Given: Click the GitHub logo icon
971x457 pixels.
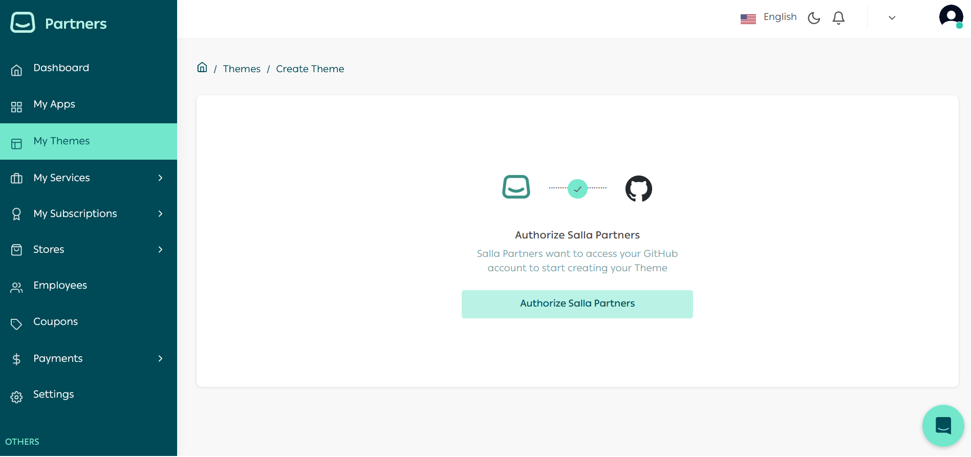Looking at the screenshot, I should [639, 188].
